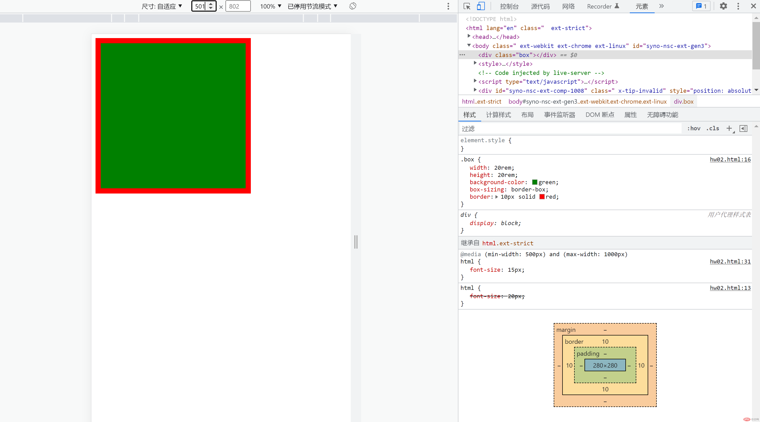760x422 pixels.
Task: Open the 尺寸 自适应 device dropdown
Action: click(x=162, y=6)
